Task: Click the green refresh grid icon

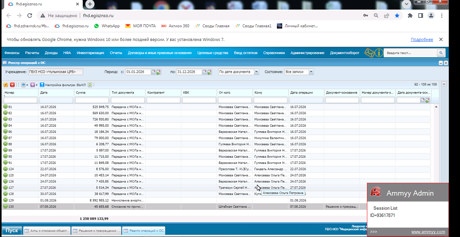Action: click(x=90, y=85)
